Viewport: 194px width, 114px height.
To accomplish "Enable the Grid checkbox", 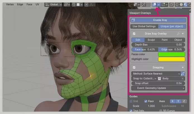I will 131,101.
